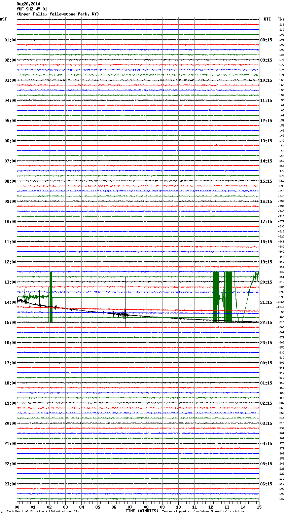This screenshot has height=516, width=286.
Task: Click the 12:15 UTC time label
Action: [x=266, y=121]
